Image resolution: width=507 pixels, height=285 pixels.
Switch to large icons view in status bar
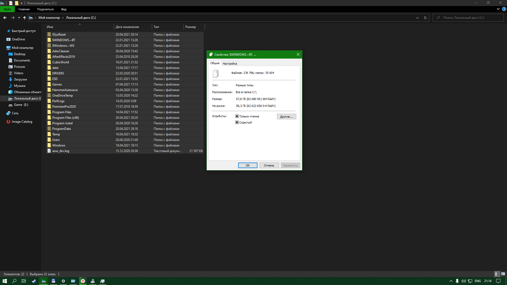click(x=503, y=274)
